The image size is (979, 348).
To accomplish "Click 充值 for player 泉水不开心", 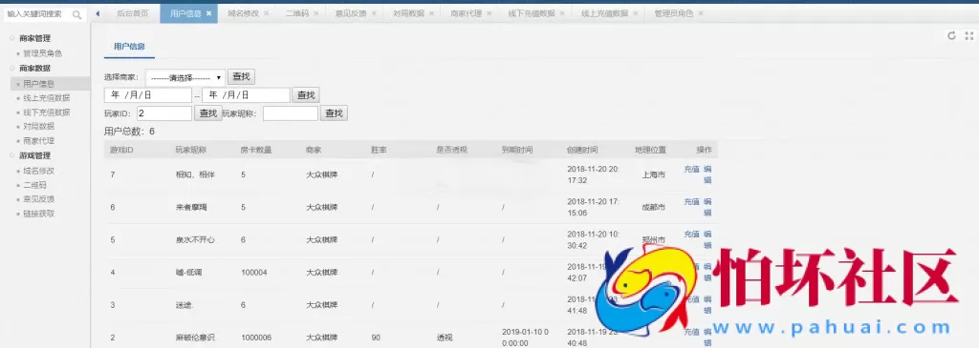I will (691, 235).
